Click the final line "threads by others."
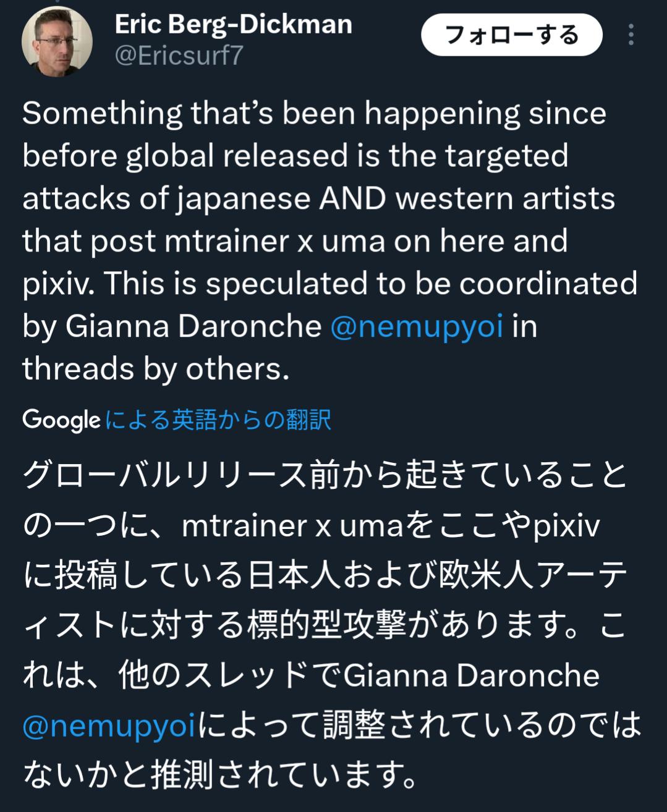 [x=156, y=369]
